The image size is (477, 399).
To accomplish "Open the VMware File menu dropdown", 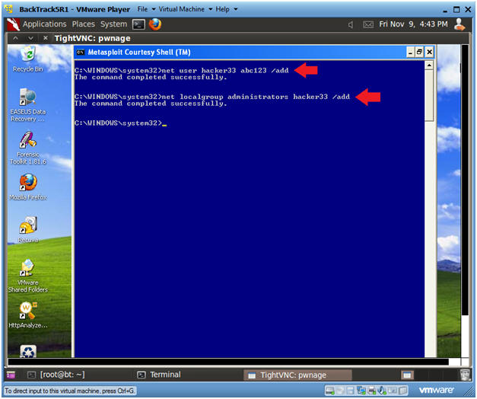I will 146,9.
